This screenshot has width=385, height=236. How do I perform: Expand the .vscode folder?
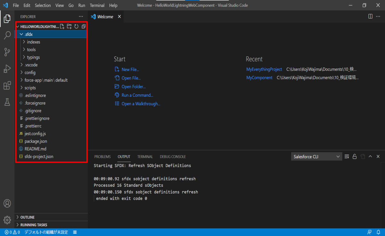[x=51, y=65]
